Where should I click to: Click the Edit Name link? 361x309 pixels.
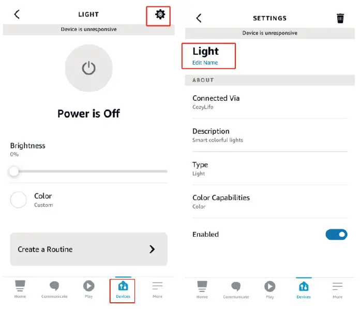tap(205, 63)
